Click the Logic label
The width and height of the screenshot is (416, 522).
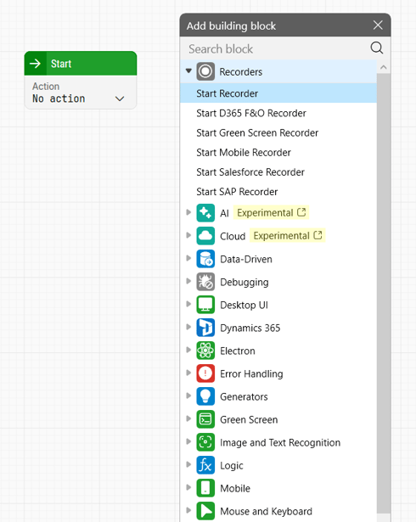click(x=232, y=466)
